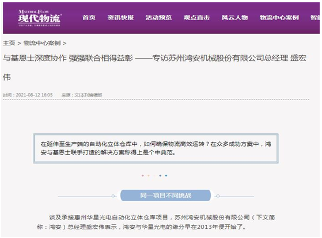The width and height of the screenshot is (322, 238).
Task: Click the 来源 source text
Action: point(82,95)
